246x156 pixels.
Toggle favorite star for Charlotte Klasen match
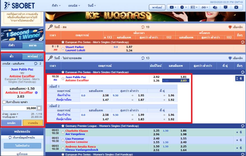63,132
